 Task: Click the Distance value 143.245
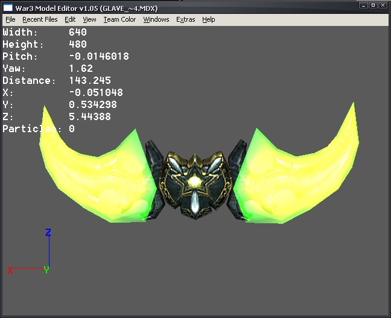click(x=90, y=80)
